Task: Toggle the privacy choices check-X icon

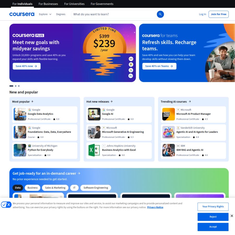Action: click(6, 204)
